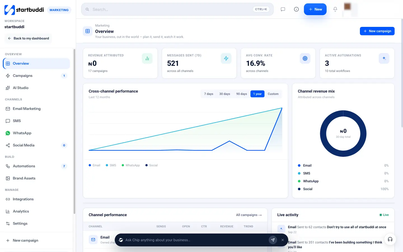Go to Integrations page
Image resolution: width=403 pixels, height=252 pixels.
pyautogui.click(x=36, y=199)
